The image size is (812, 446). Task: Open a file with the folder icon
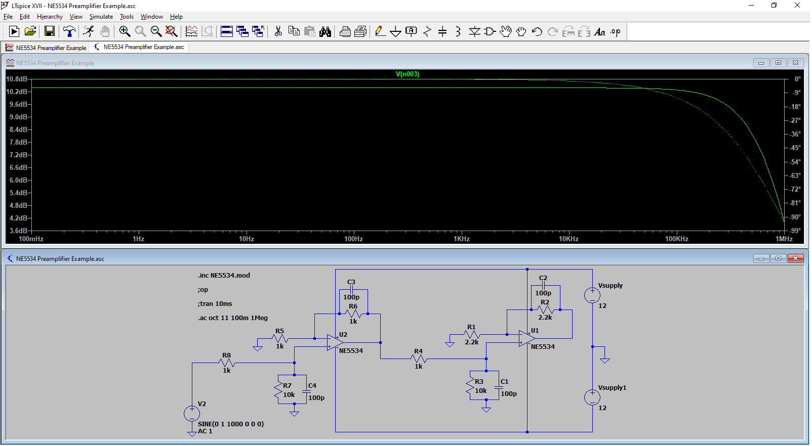pos(30,31)
